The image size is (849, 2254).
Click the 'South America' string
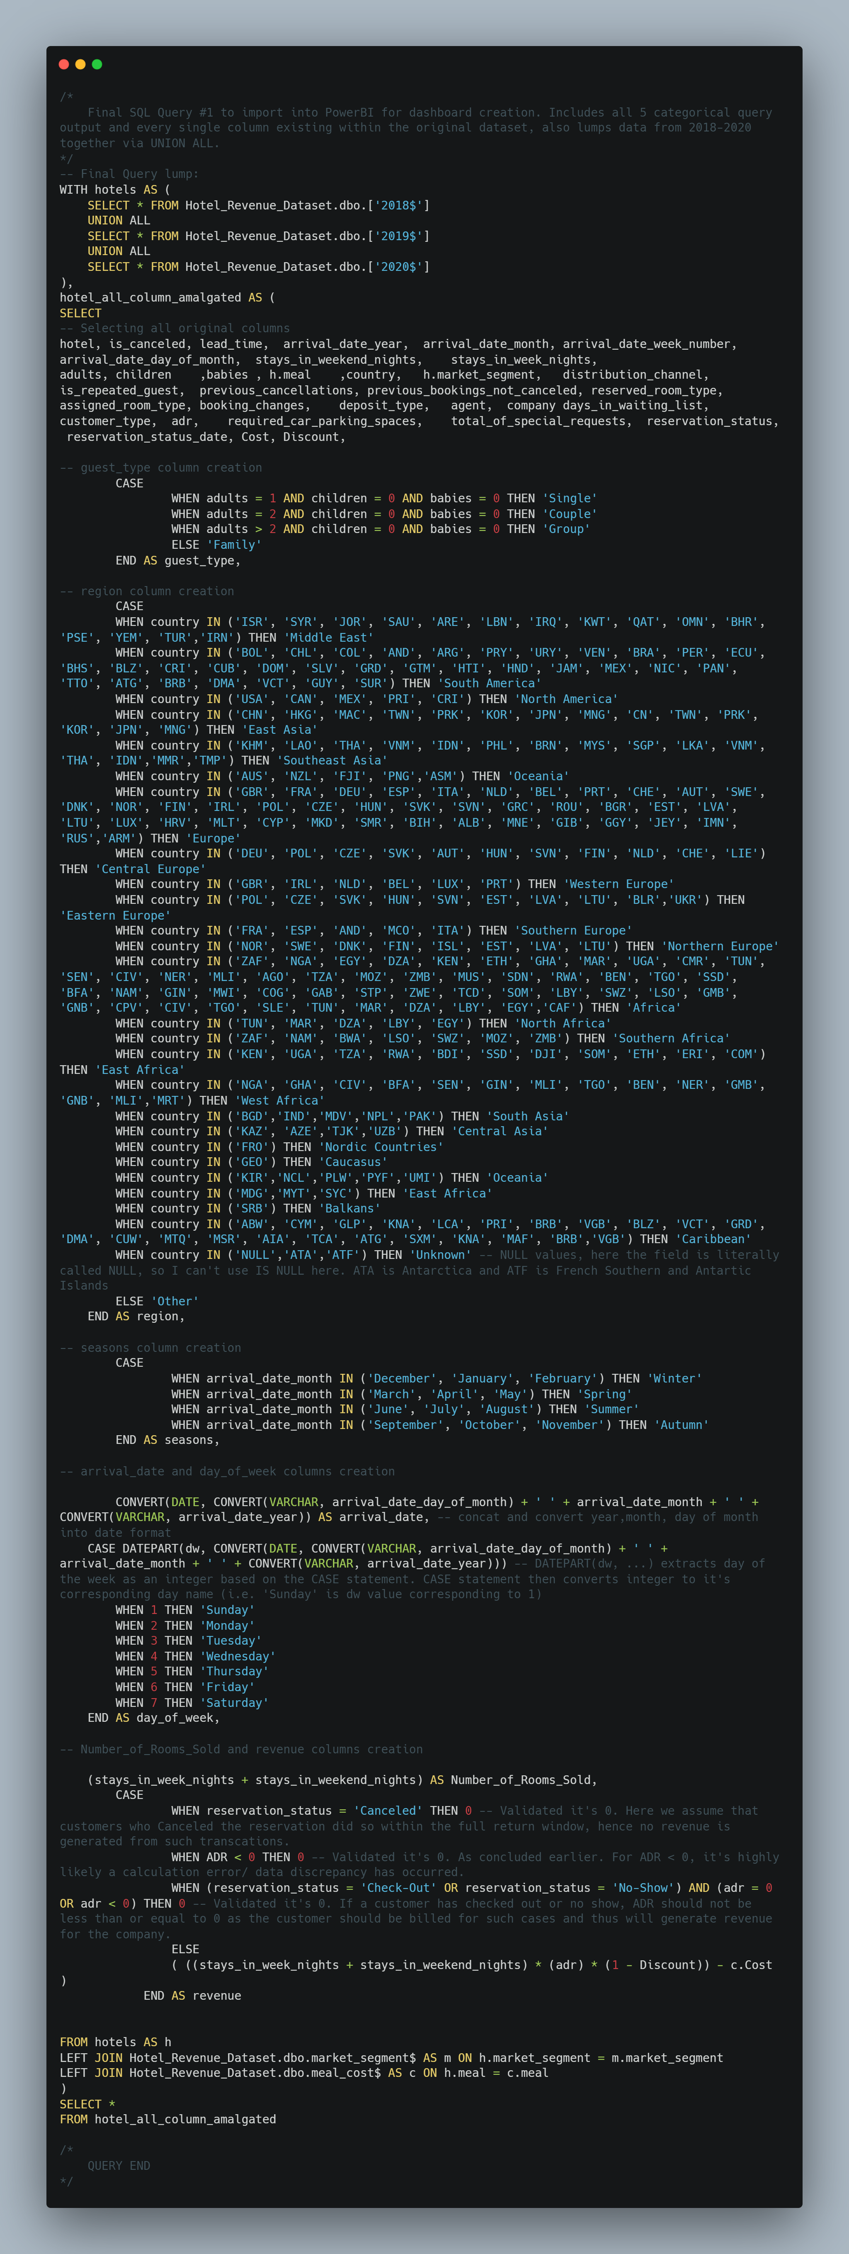coord(490,683)
